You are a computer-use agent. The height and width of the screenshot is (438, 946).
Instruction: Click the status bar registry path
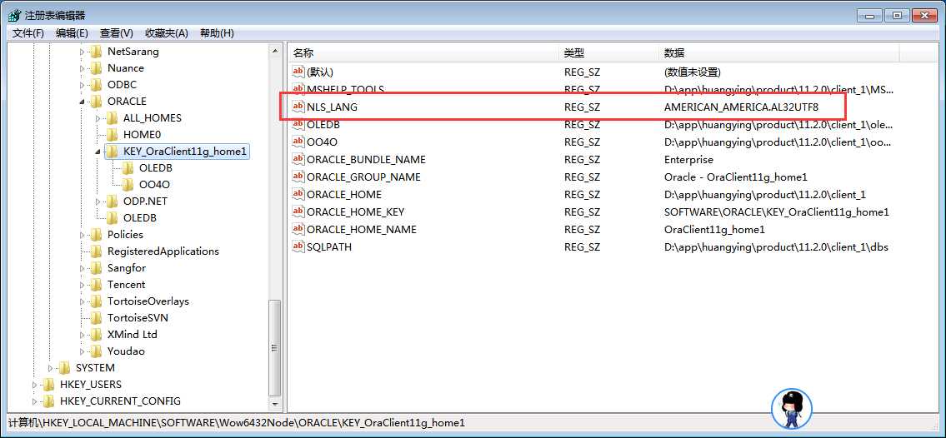coord(237,423)
